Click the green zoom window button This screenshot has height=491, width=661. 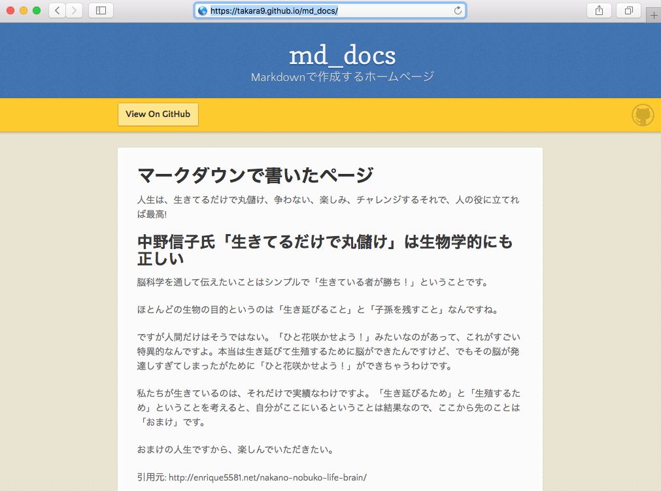click(37, 10)
